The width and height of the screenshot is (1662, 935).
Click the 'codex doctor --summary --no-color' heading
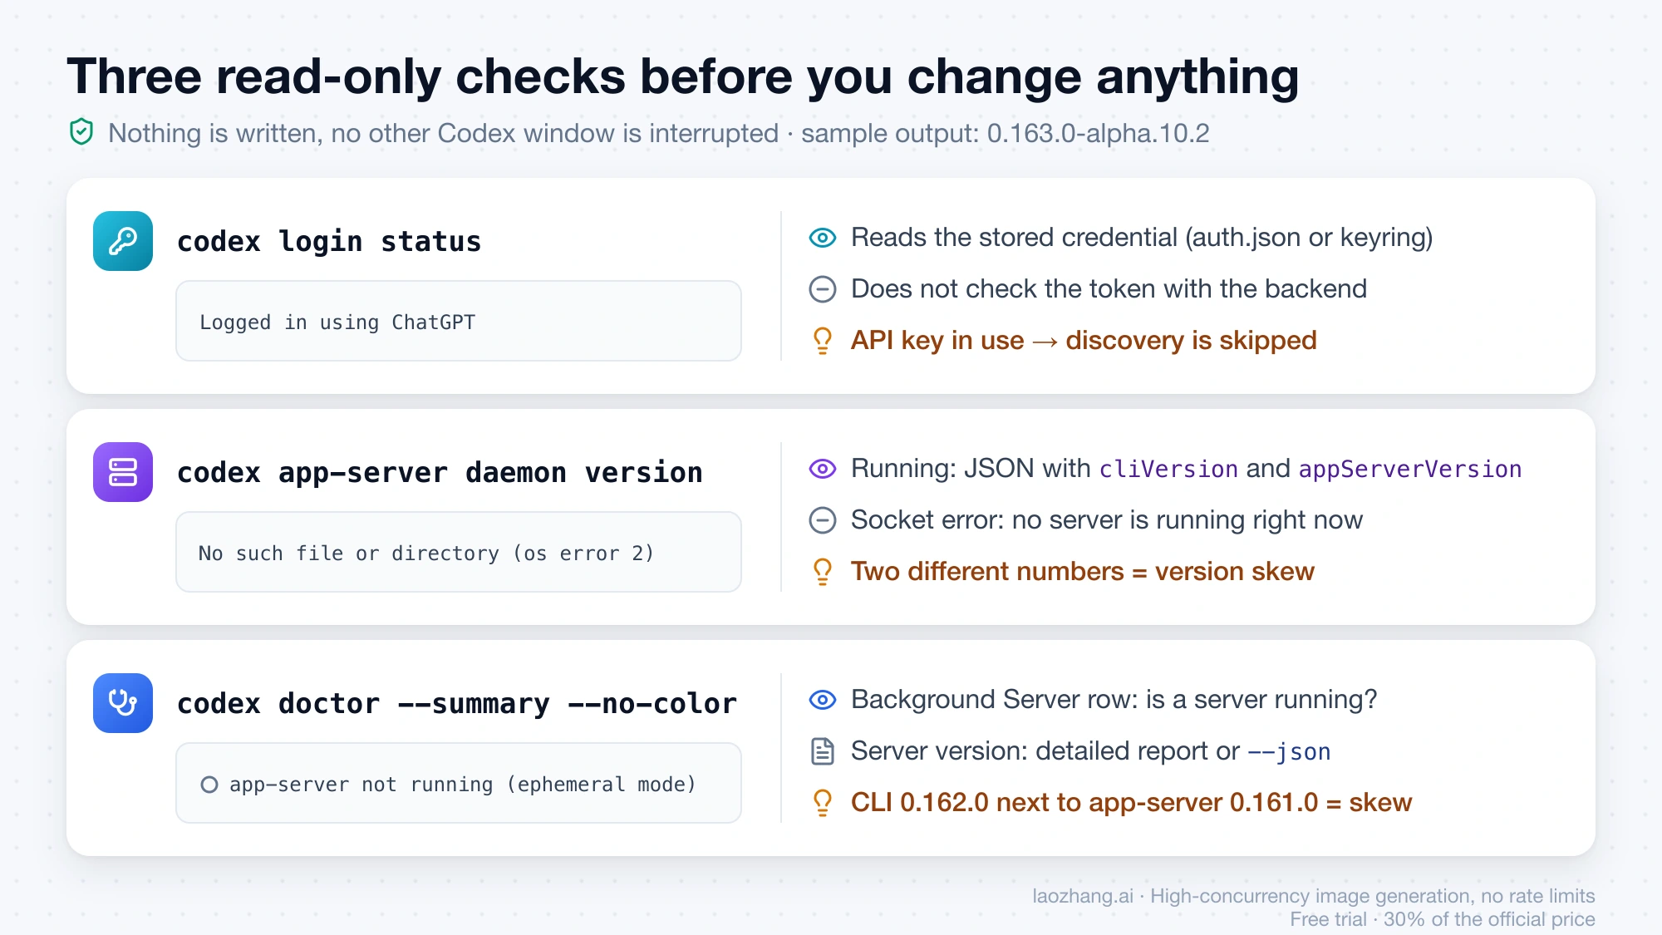457,703
